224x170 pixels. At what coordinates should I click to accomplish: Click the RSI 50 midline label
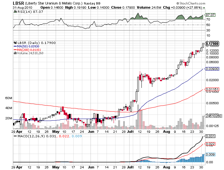[208, 25]
